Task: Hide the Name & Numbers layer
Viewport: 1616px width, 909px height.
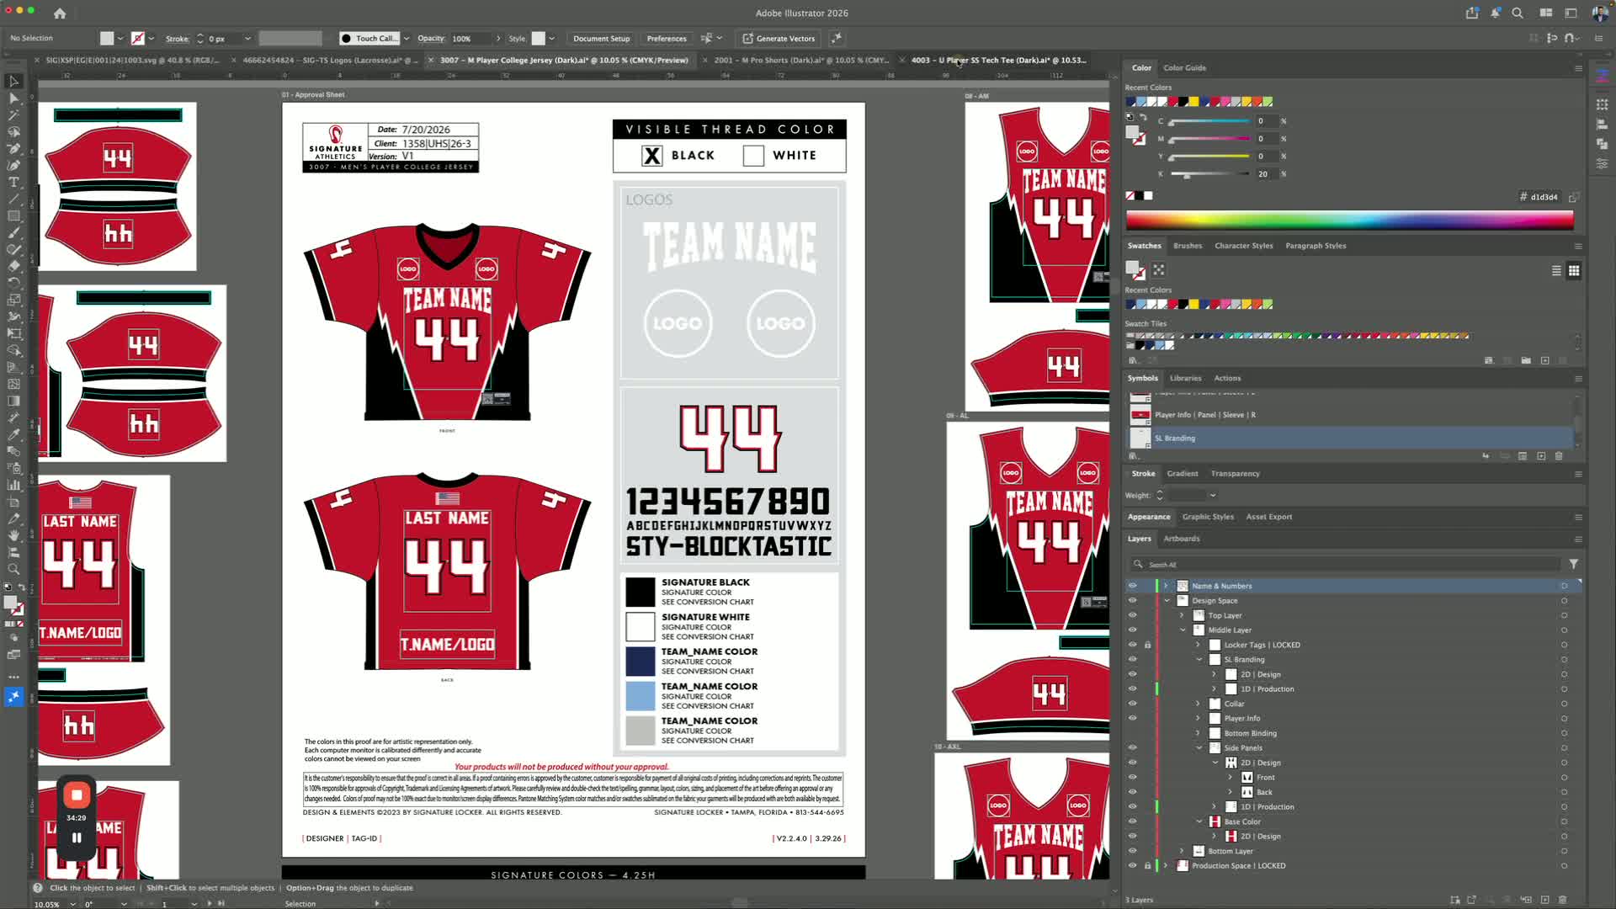Action: click(1132, 586)
